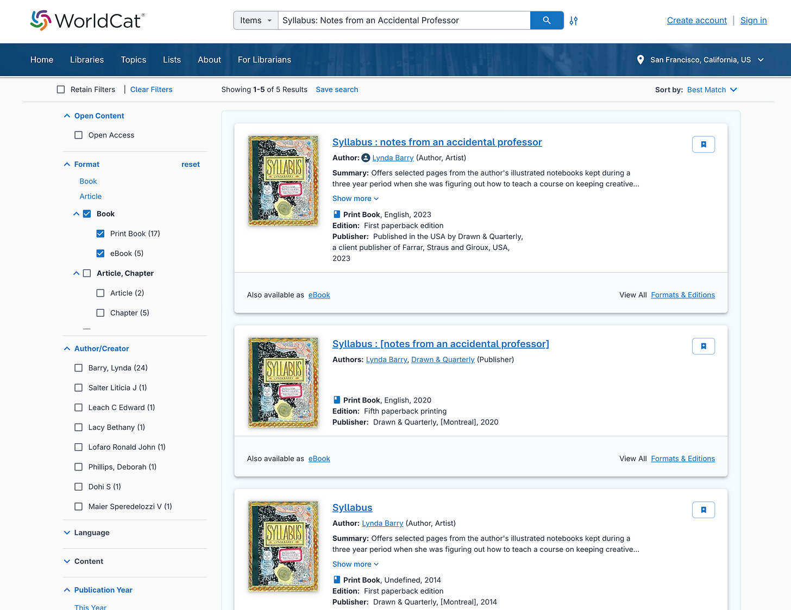Check Dohi S (1) author filter
The image size is (791, 610).
click(78, 487)
